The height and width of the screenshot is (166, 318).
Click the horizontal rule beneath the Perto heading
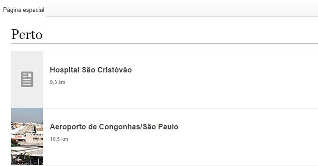164,43
